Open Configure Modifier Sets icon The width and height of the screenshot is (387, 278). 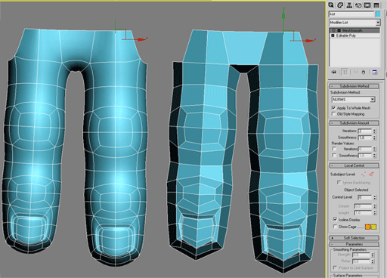click(375, 73)
